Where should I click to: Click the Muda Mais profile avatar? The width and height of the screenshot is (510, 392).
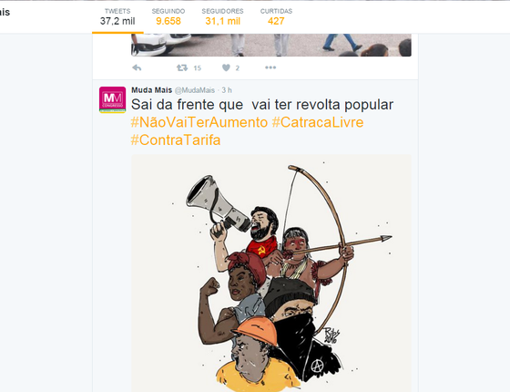pyautogui.click(x=113, y=99)
